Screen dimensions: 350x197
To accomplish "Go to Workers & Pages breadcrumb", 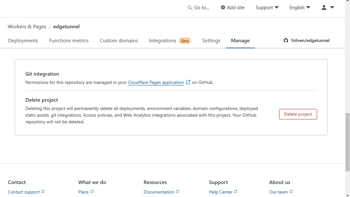I will pos(27,27).
